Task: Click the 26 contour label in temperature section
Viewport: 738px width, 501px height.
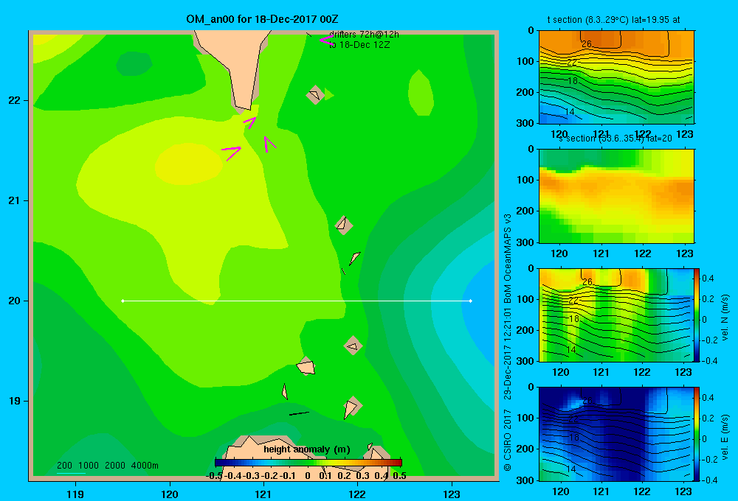Action: coord(587,44)
